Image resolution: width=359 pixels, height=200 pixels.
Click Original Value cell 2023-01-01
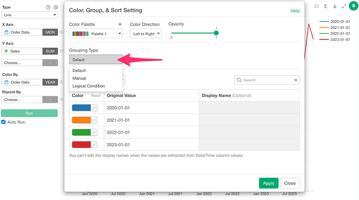coord(151,145)
